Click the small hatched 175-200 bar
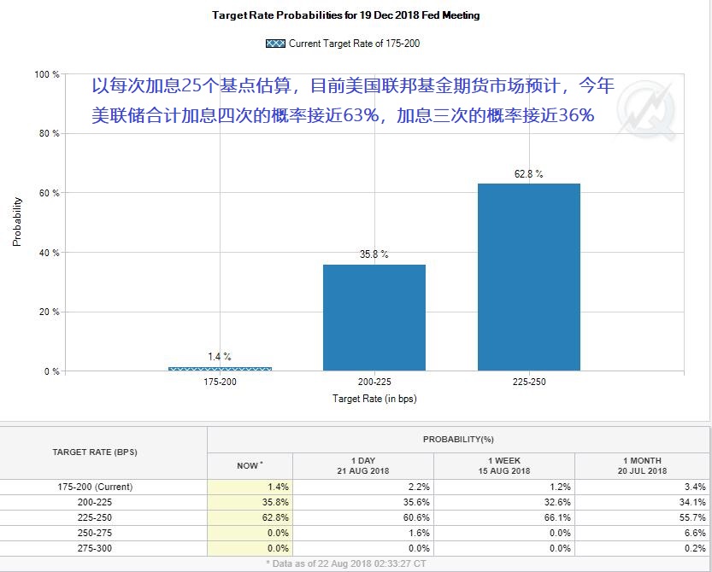The height and width of the screenshot is (572, 712). pyautogui.click(x=220, y=368)
